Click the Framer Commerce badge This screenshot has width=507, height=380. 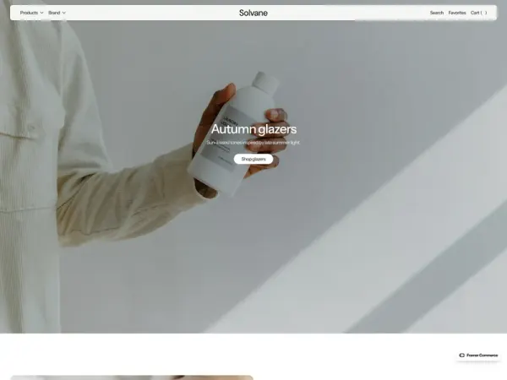tap(478, 356)
